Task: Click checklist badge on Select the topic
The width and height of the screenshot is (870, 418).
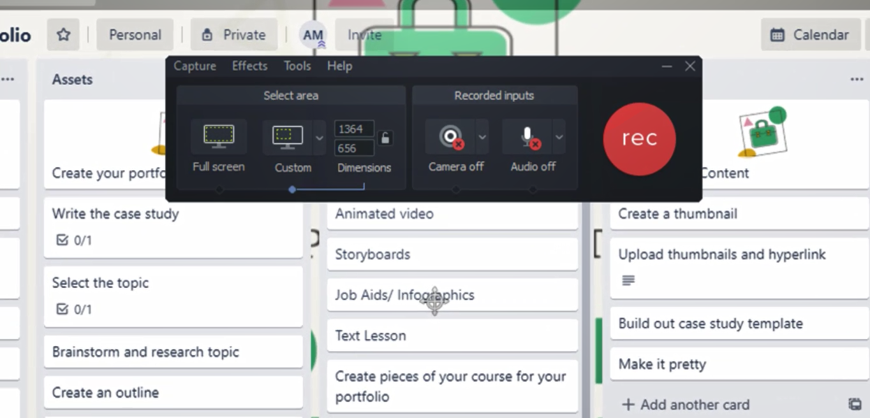Action: click(x=74, y=310)
